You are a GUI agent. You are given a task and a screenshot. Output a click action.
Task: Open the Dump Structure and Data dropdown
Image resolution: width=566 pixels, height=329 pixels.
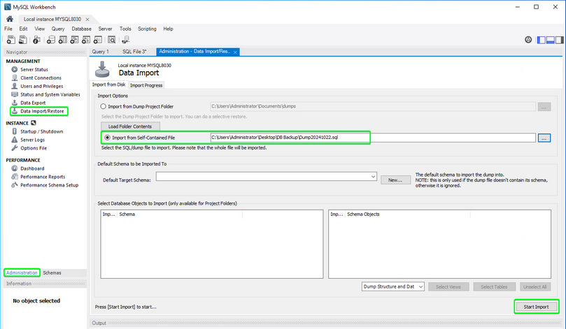click(392, 286)
